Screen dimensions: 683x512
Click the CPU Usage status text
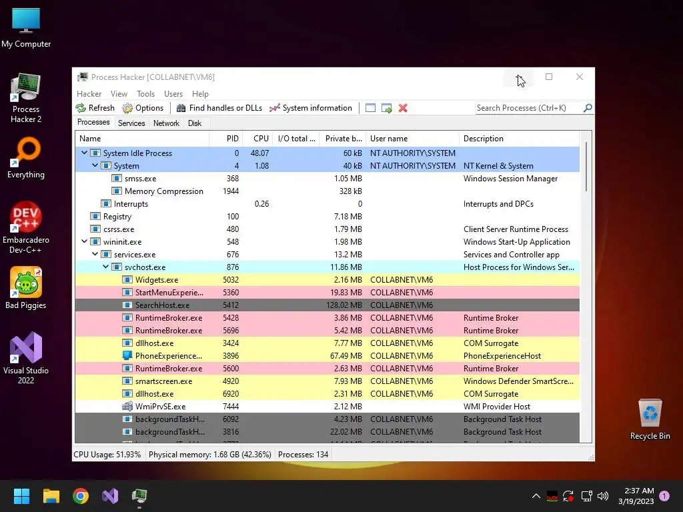click(107, 455)
